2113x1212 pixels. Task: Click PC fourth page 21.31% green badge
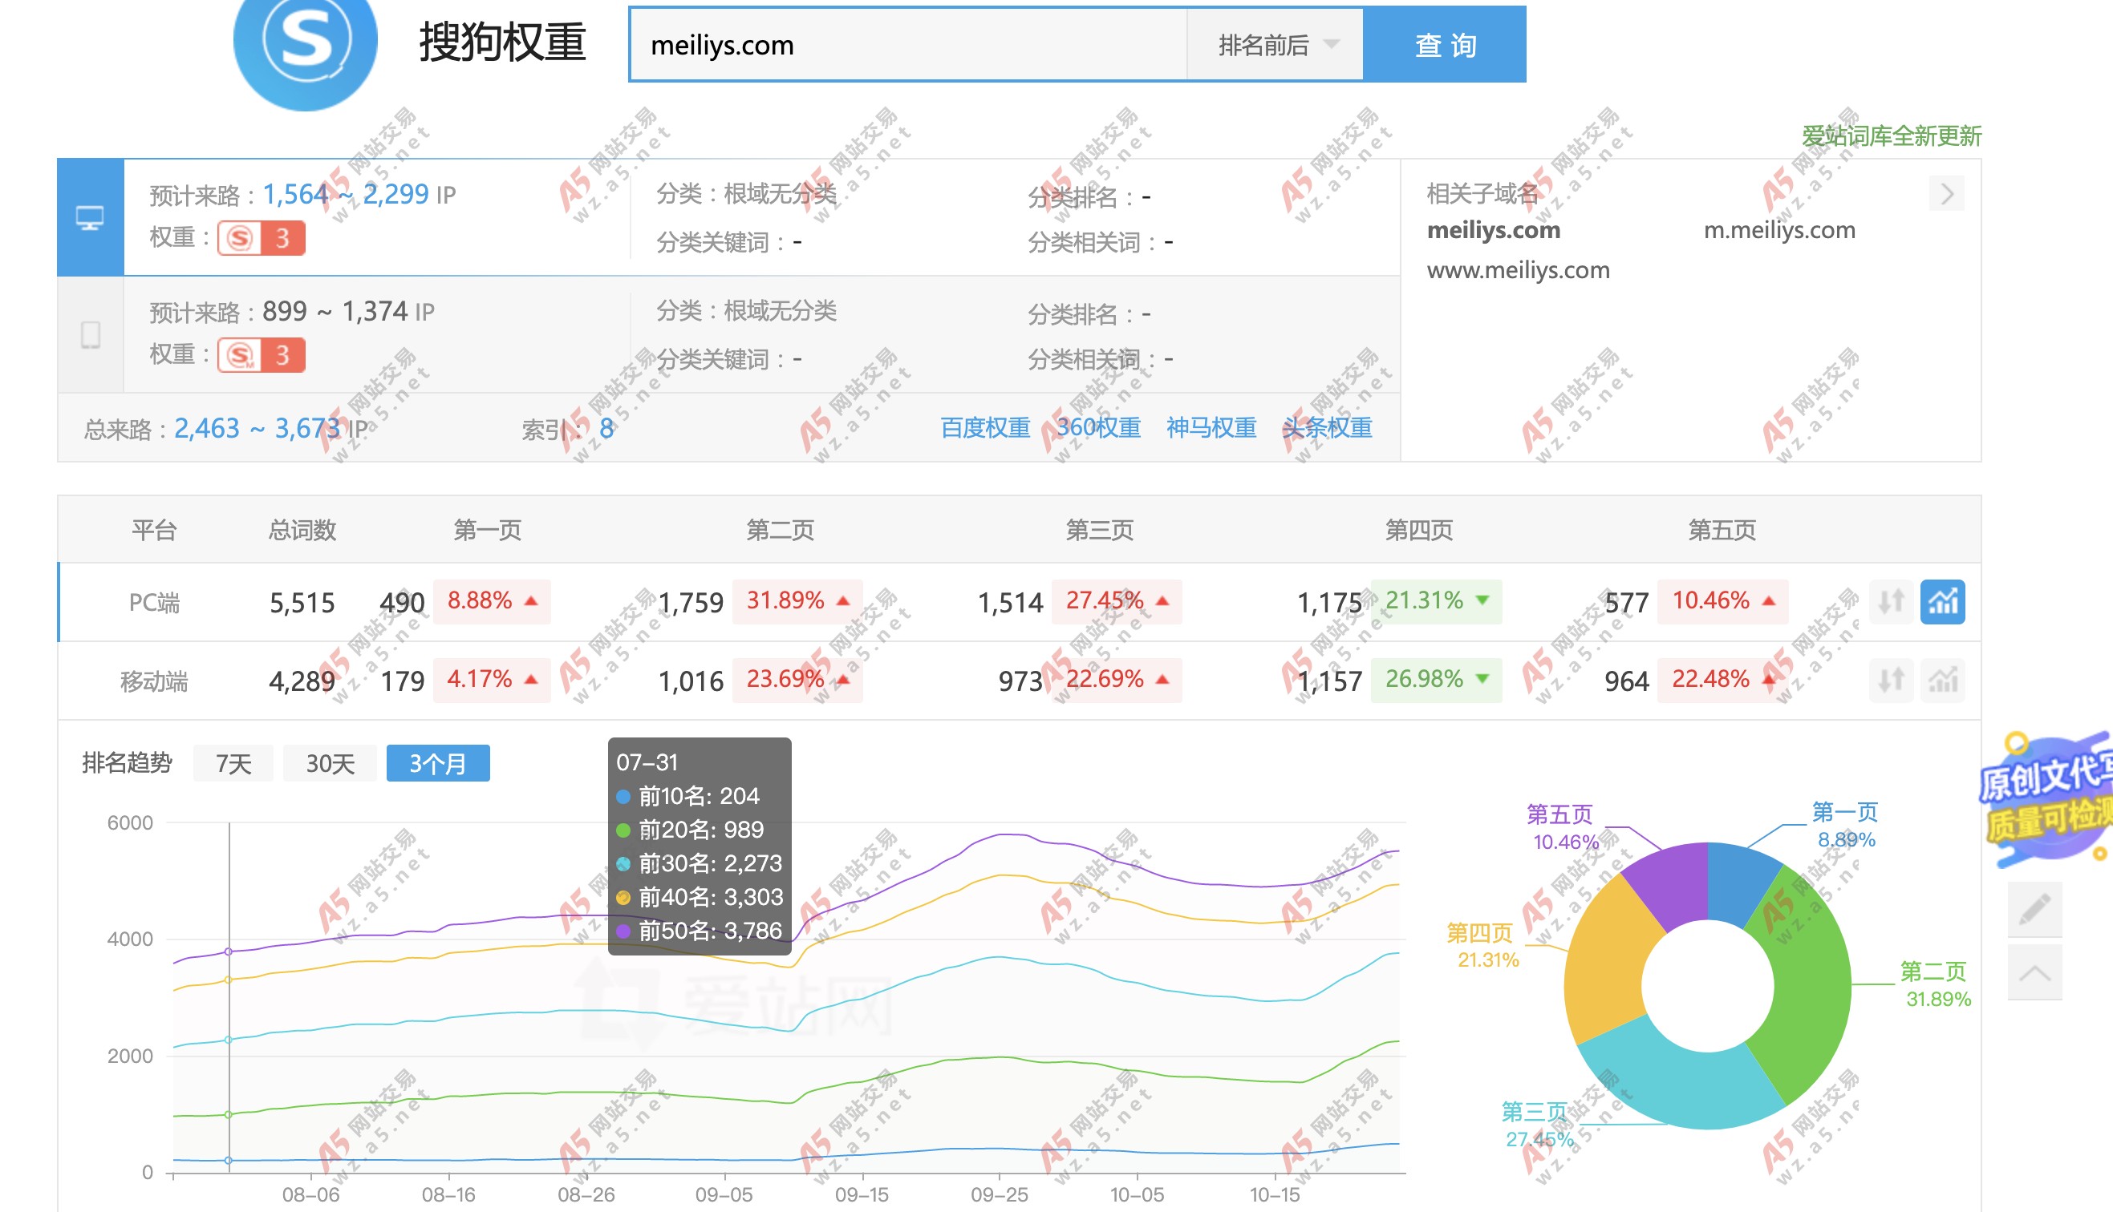point(1436,601)
